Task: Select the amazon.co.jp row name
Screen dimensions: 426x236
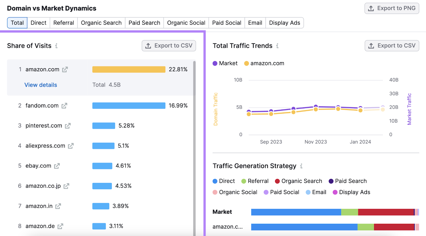Action: coord(43,186)
